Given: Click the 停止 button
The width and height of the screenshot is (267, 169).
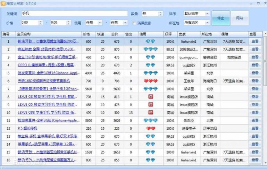Looking at the screenshot, I should (x=221, y=18).
